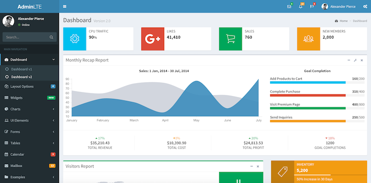Open Monthly Recap Report wrench settings
The height and width of the screenshot is (183, 371).
pyautogui.click(x=355, y=60)
